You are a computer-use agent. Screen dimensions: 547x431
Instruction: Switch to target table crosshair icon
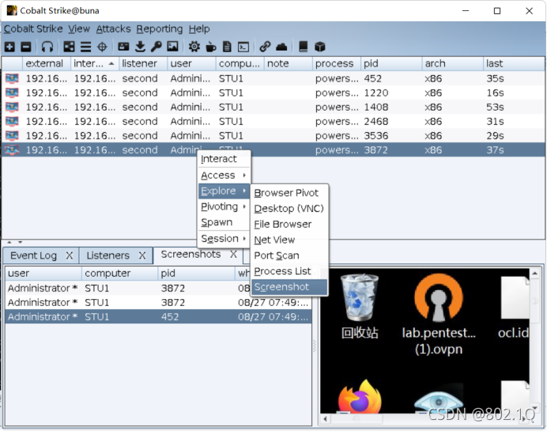click(102, 47)
